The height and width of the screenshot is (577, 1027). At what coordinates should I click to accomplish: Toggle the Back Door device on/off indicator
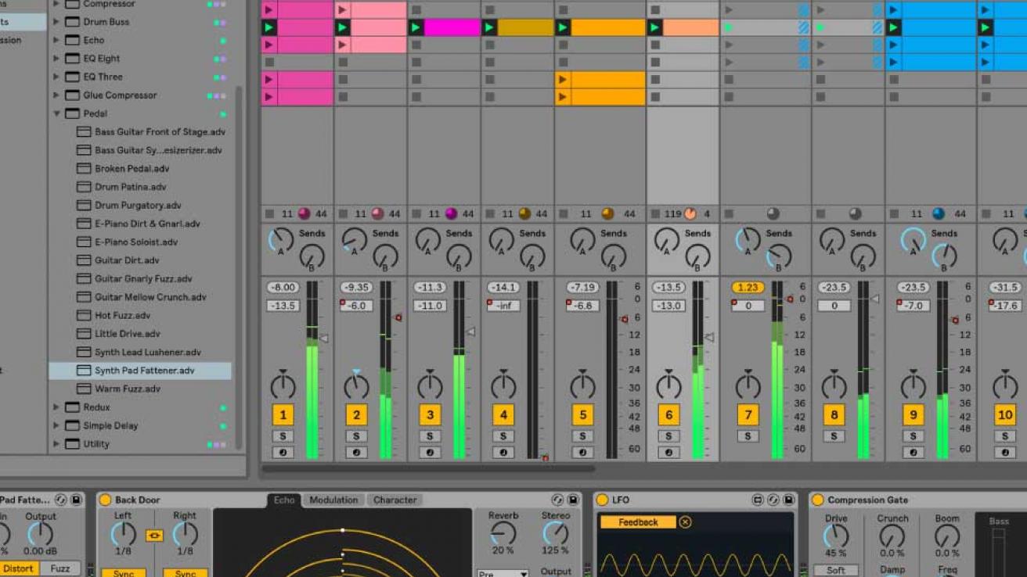coord(106,500)
